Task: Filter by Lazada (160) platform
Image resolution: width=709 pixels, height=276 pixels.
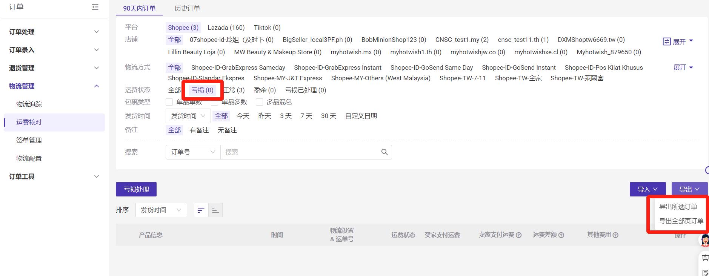Action: pos(226,28)
